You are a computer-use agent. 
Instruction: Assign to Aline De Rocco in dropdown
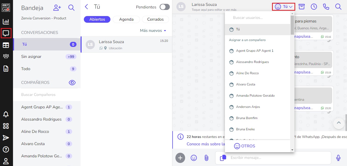(258, 73)
